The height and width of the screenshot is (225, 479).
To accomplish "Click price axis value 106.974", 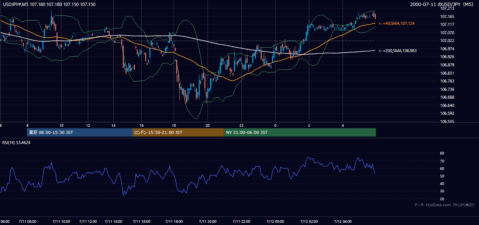I will pos(447,49).
